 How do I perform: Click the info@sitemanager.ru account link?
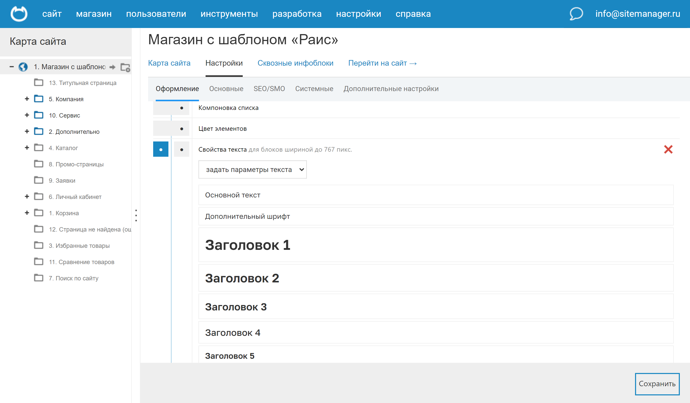click(x=638, y=14)
